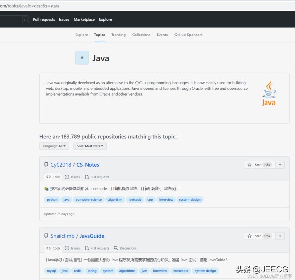Open Marketplace in the top navigation bar
This screenshot has width=295, height=280.
[84, 19]
